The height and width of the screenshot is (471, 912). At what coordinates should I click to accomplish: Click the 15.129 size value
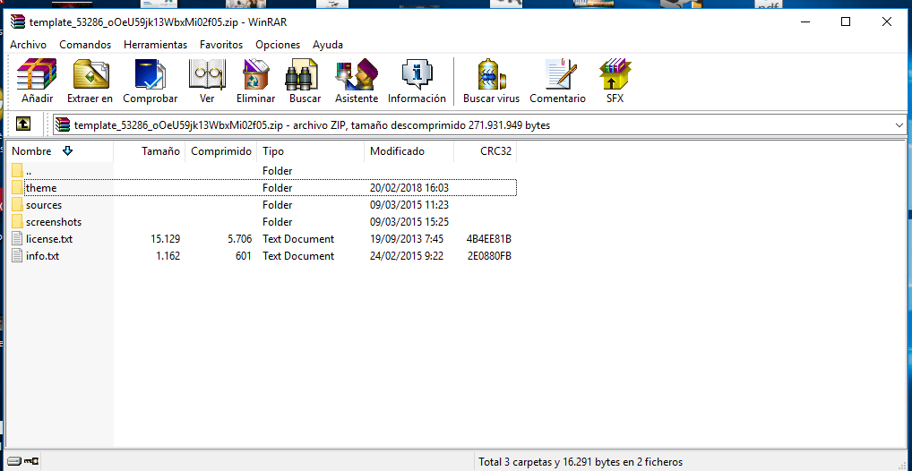[165, 238]
